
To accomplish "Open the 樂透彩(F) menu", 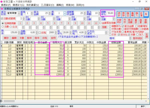I will (x=6, y=5).
